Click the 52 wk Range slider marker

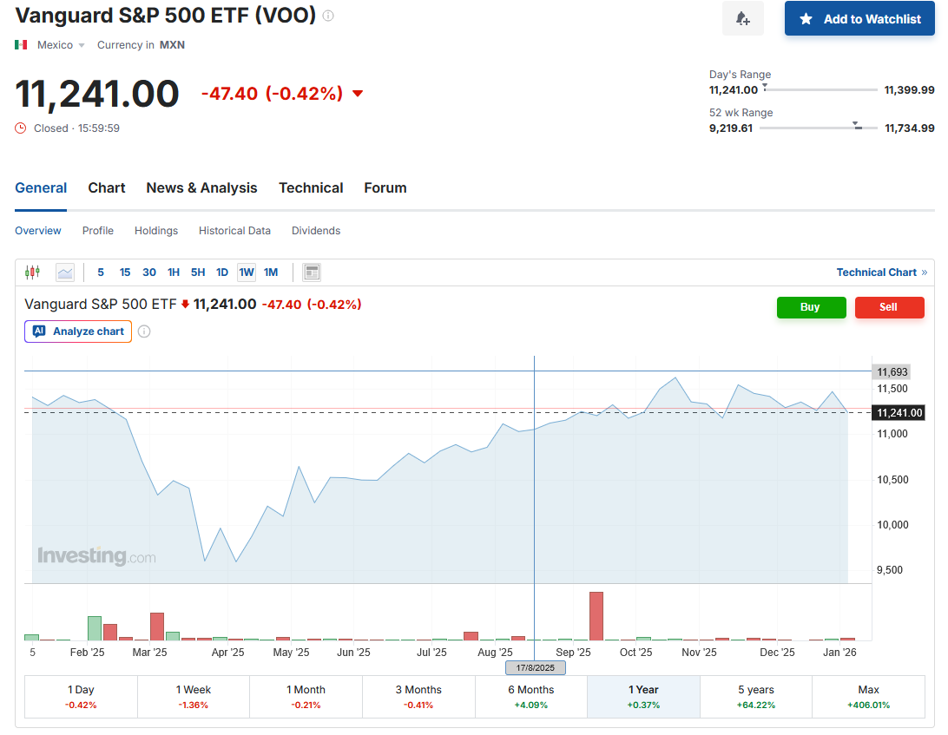pyautogui.click(x=857, y=125)
